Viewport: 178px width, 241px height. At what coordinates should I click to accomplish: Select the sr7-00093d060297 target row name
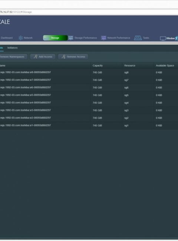(26, 80)
